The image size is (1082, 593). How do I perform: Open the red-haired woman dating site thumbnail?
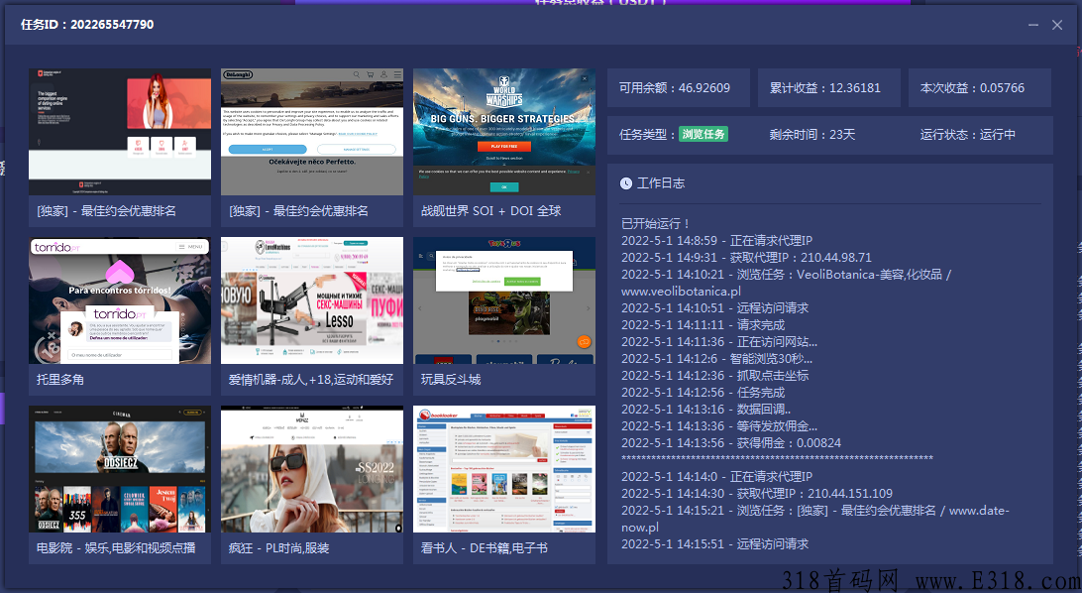point(120,132)
